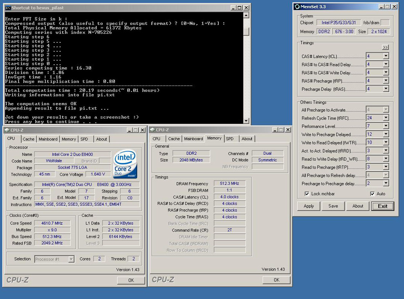The height and width of the screenshot is (299, 404).
Task: Click Exit in MemSet
Action: coord(383,206)
